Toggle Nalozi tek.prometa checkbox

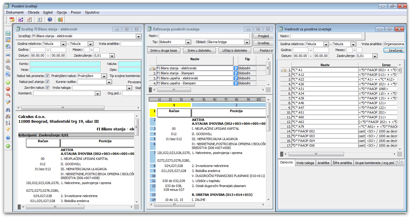48,76
